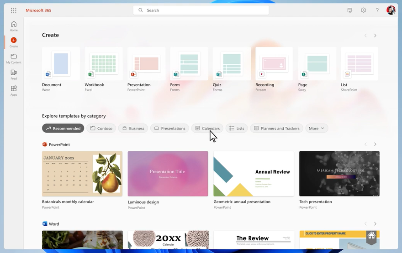Screen dimensions: 402x253
Task: Open Apps in the sidebar
Action: click(14, 91)
